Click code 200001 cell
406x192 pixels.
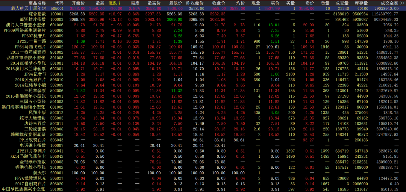[x=57, y=173]
